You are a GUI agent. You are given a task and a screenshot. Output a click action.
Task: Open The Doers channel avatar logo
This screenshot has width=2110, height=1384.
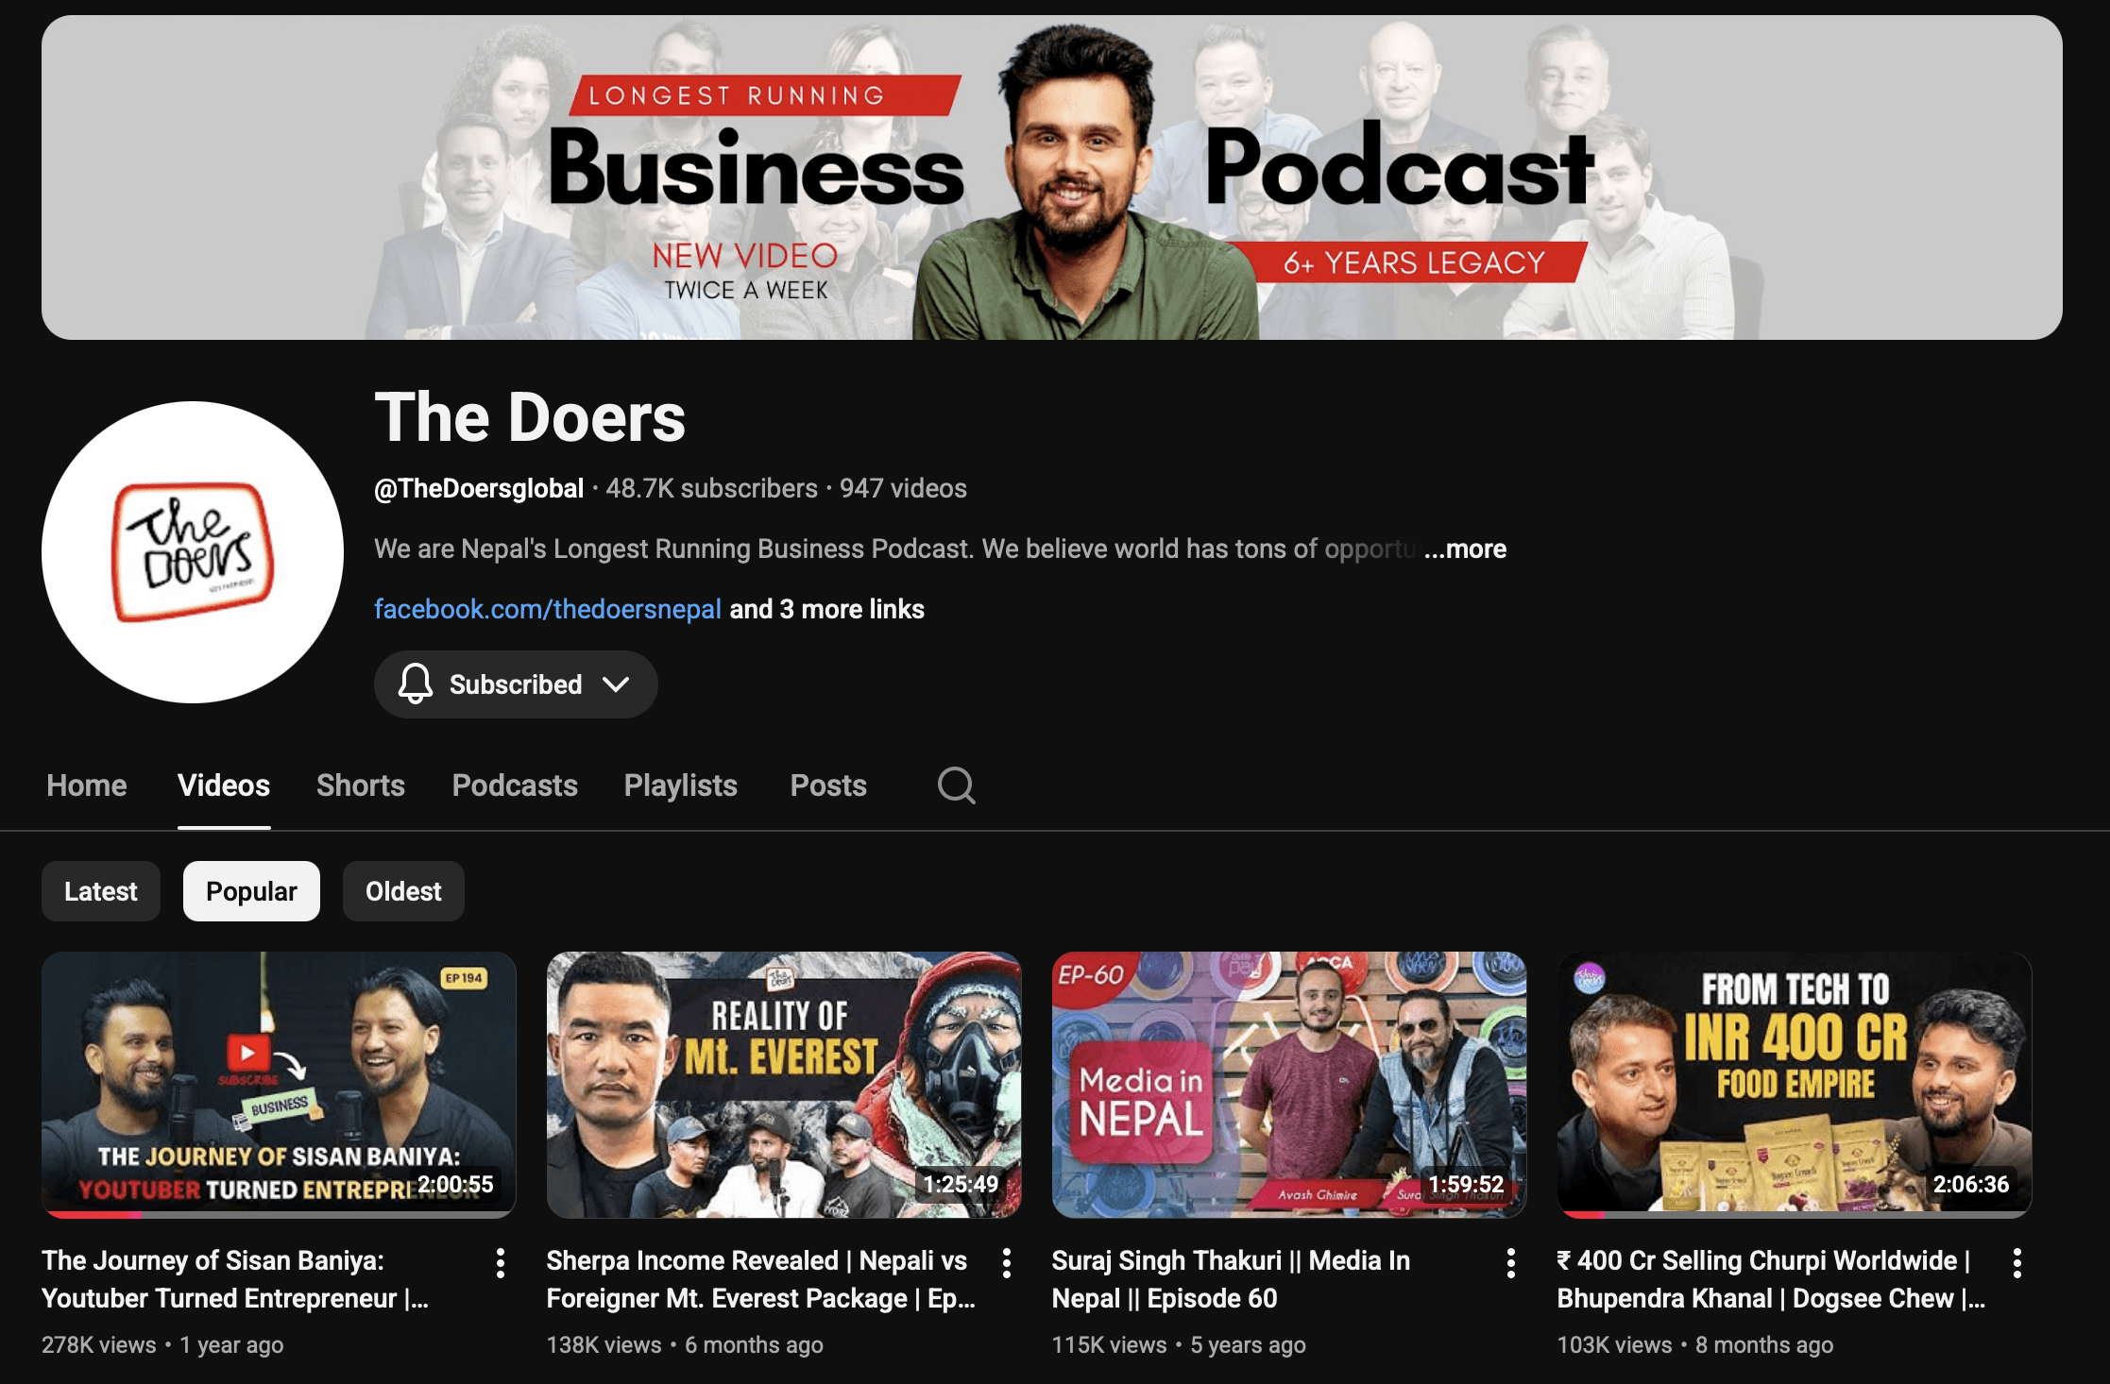click(193, 552)
